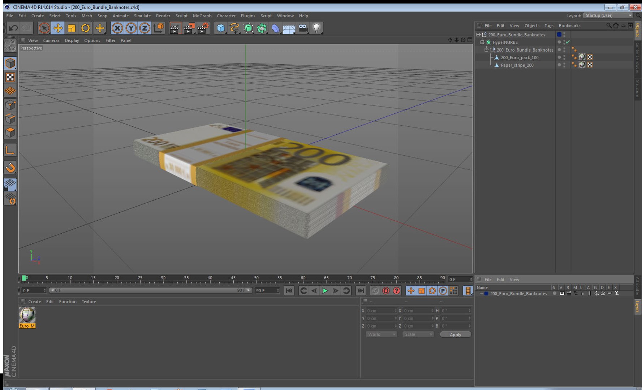
Task: Toggle Y-axis lock
Action: pos(131,28)
